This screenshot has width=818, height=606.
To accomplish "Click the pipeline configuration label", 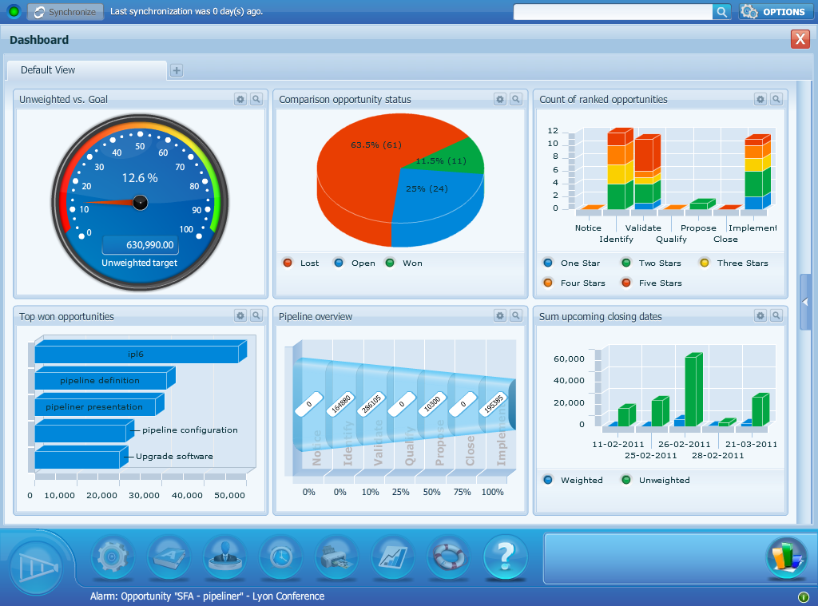I will 190,430.
